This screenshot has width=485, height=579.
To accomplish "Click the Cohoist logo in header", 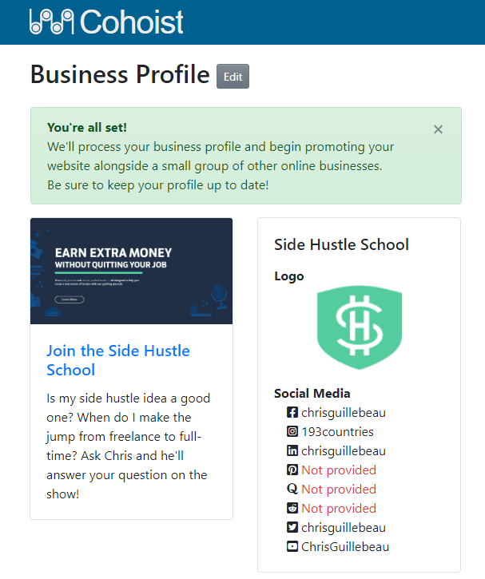I will [x=106, y=22].
